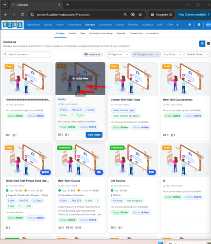This screenshot has height=244, width=211.
Task: Open the Windows Start menu
Action: click(x=160, y=243)
